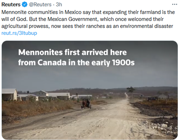Click 'Mennonite communities in Mexico' opening text
This screenshot has height=140, width=178.
tap(41, 12)
